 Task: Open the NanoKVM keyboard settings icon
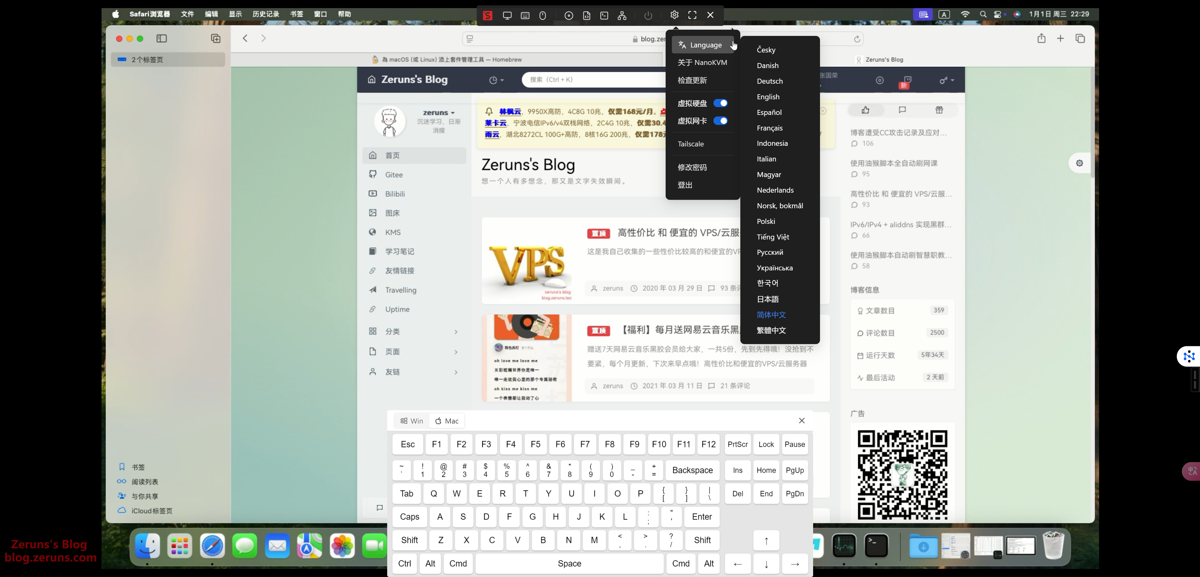525,15
